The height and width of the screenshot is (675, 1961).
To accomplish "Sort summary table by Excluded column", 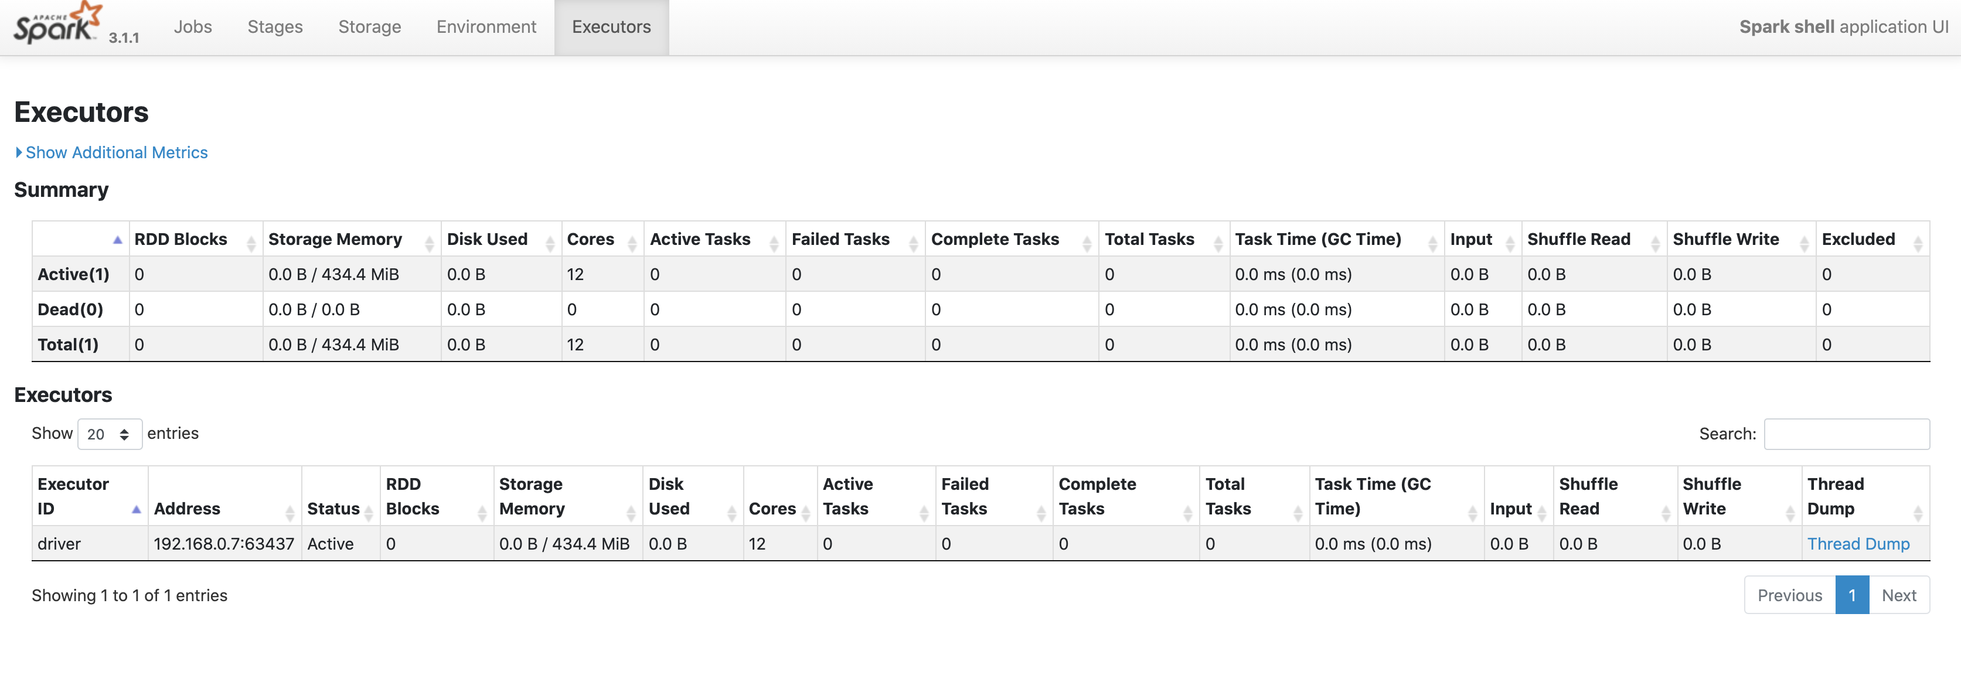I will coord(1858,239).
